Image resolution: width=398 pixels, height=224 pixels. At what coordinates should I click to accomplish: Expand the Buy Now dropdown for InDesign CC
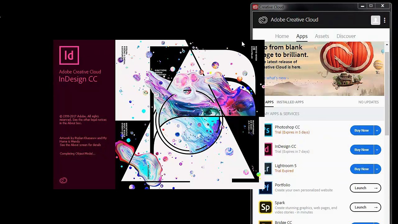[x=377, y=150]
